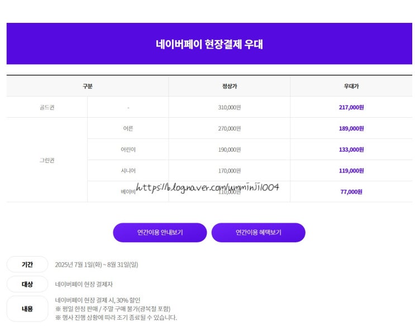This screenshot has height=332, width=415.
Task: Open the 연간이용 혜택보기 button
Action: [x=258, y=232]
